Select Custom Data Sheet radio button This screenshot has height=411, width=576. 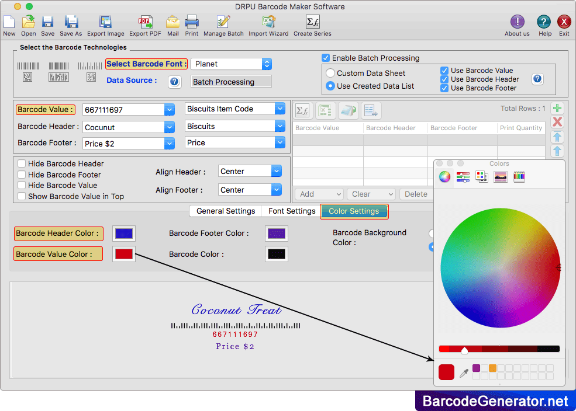[330, 74]
